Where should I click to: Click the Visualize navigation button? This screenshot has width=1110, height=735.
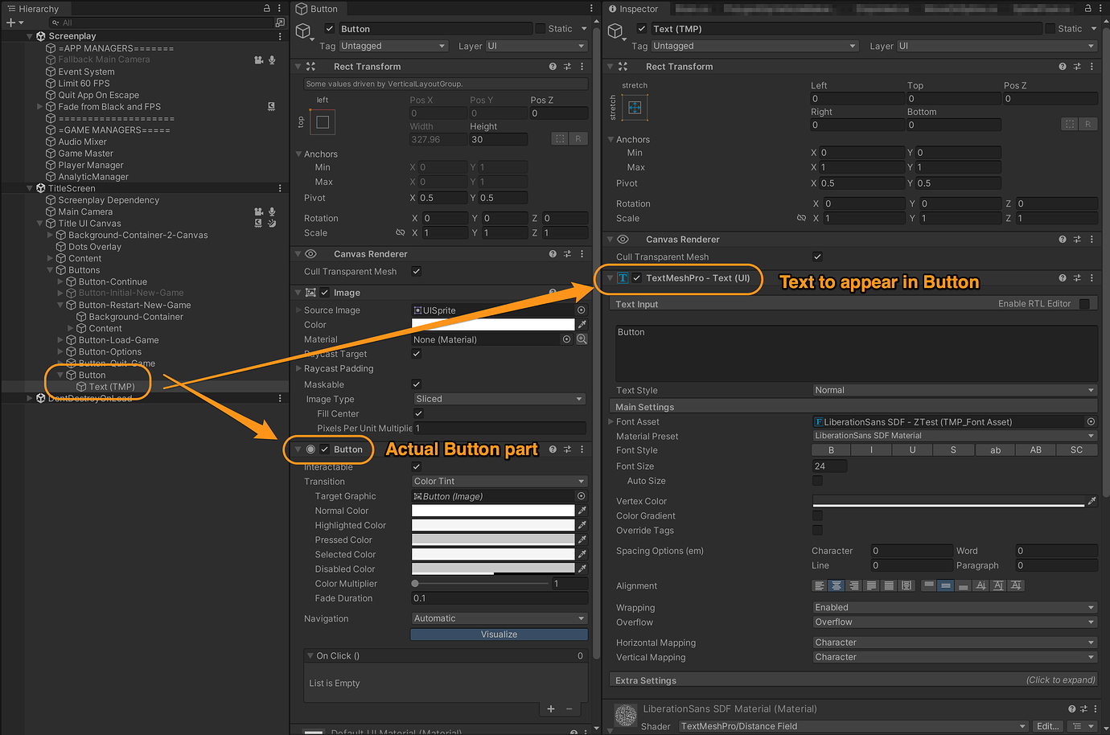[x=499, y=634]
